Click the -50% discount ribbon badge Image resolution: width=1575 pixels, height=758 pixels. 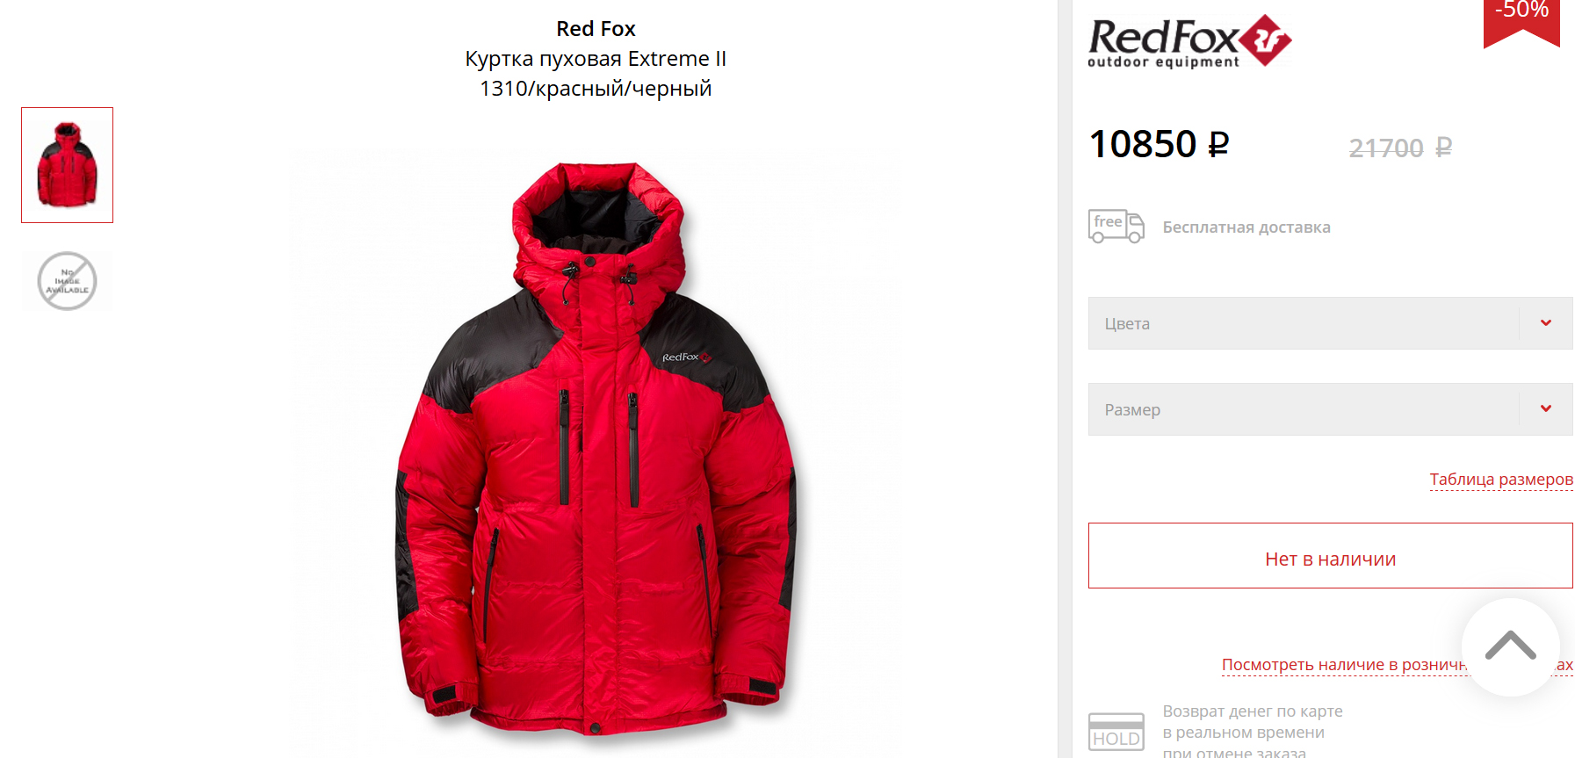click(x=1521, y=21)
